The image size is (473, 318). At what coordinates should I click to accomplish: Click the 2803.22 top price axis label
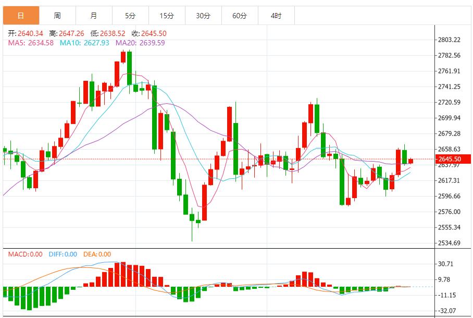tap(449, 40)
